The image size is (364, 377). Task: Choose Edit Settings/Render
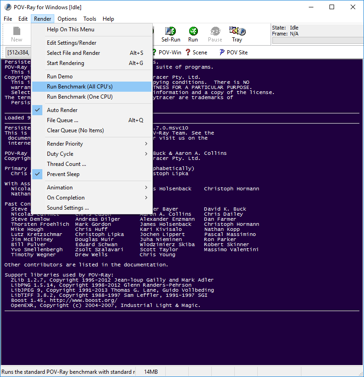[x=92, y=43]
